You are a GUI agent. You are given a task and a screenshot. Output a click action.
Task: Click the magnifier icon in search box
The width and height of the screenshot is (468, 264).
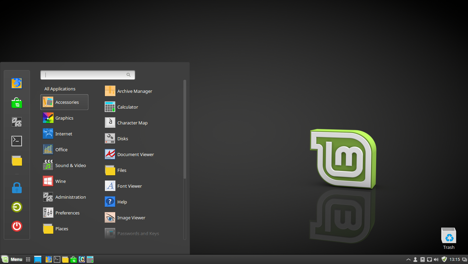pos(128,75)
